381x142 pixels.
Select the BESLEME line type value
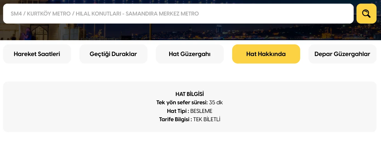point(201,111)
